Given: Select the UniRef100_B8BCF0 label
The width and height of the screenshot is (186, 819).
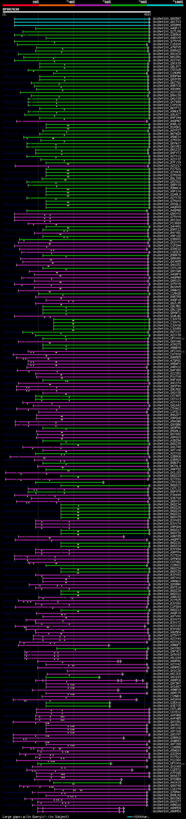Looking at the screenshot, I should pyautogui.click(x=167, y=463).
